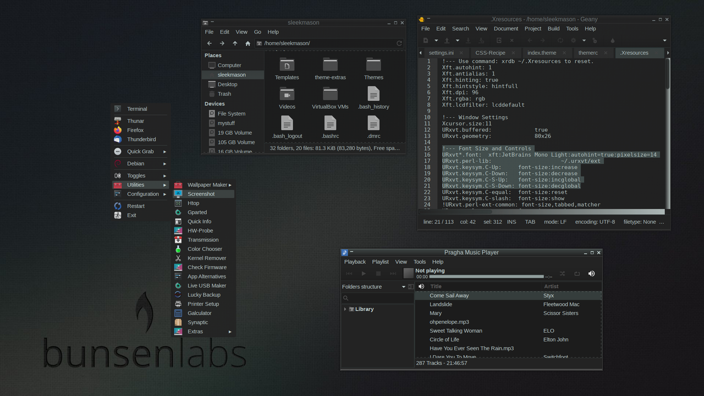The image size is (704, 396).
Task: Click Pragha previous track button
Action: pos(349,273)
